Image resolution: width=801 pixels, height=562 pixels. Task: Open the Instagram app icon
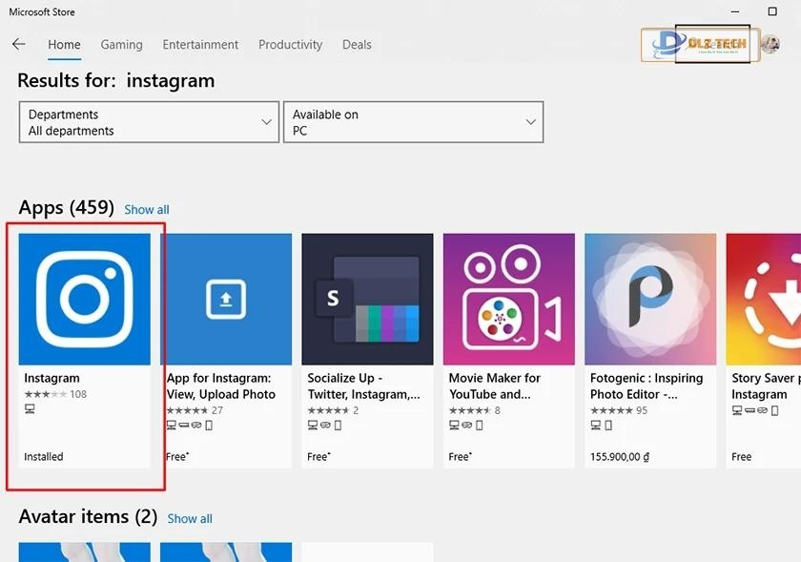click(x=84, y=298)
